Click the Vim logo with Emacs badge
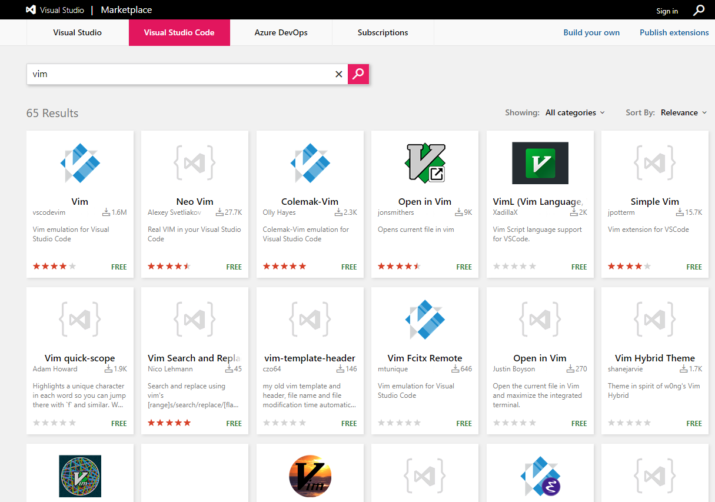This screenshot has width=715, height=502. coord(540,476)
